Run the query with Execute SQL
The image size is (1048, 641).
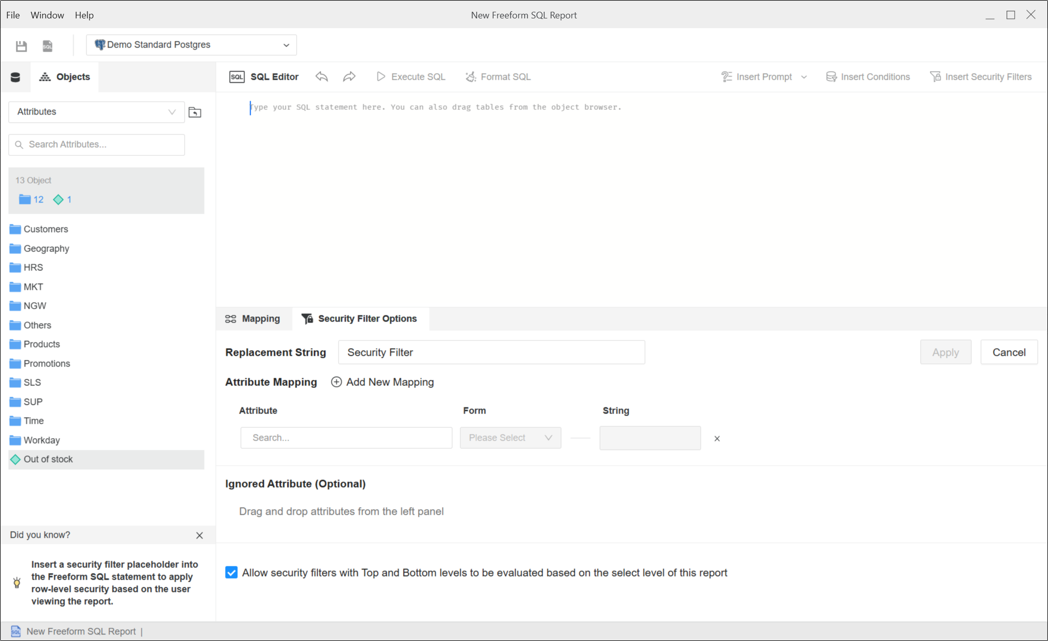(411, 77)
